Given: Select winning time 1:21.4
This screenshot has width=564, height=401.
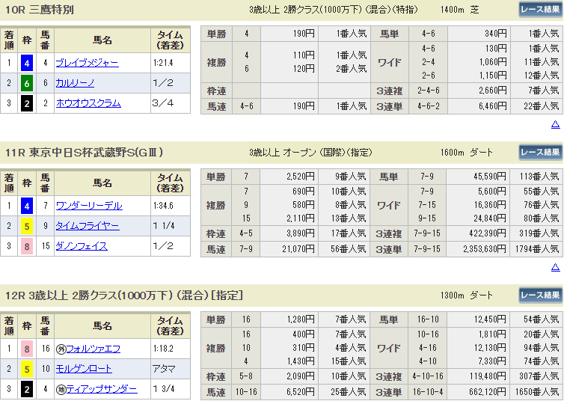Looking at the screenshot, I should click(163, 64).
